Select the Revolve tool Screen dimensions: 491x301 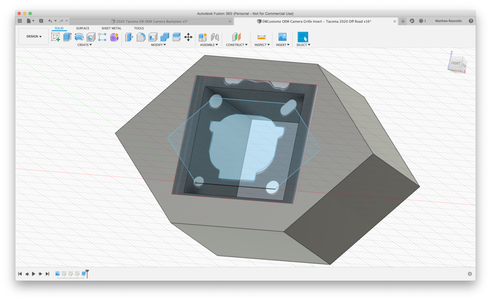pyautogui.click(x=79, y=37)
